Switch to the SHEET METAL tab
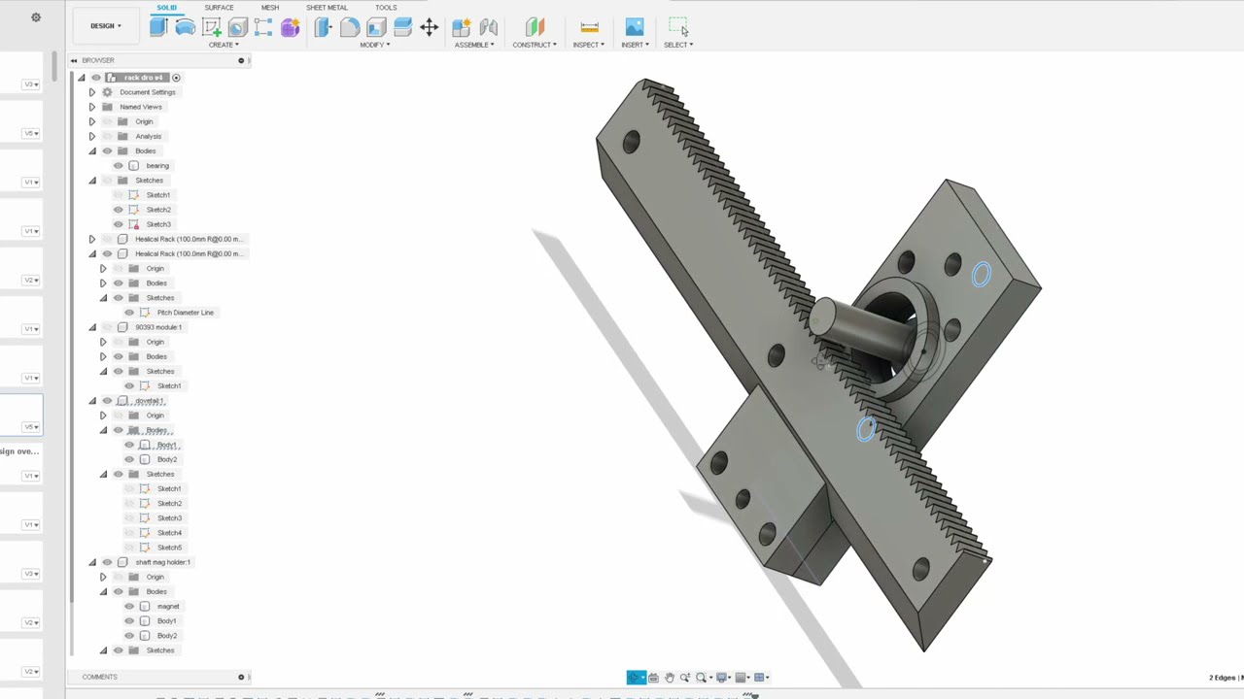The width and height of the screenshot is (1244, 699). [327, 8]
